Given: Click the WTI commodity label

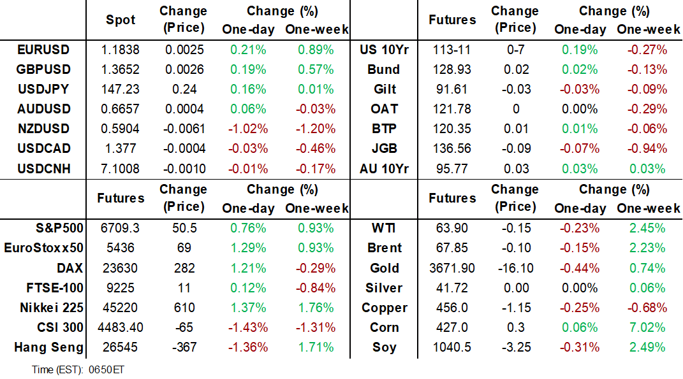Looking at the screenshot, I should (385, 228).
